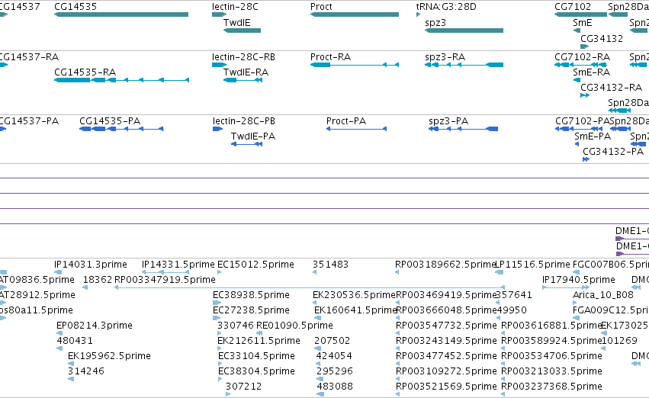649x398 pixels.
Task: Select the lectin-28C-PB protein label
Action: (244, 120)
